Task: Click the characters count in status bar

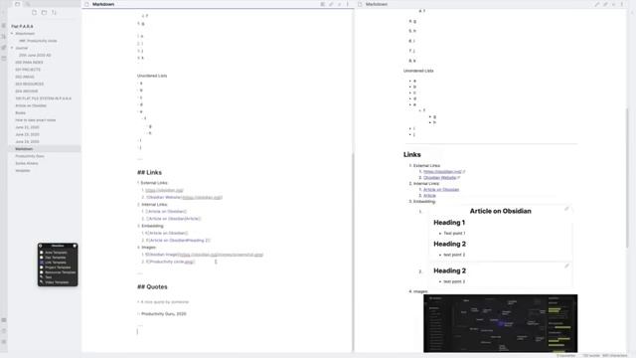Action: tap(615, 356)
